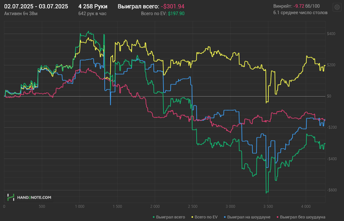The width and height of the screenshot is (344, 221).
Task: Click the 'Активен 6ч 38м' text
Action: click(x=21, y=14)
